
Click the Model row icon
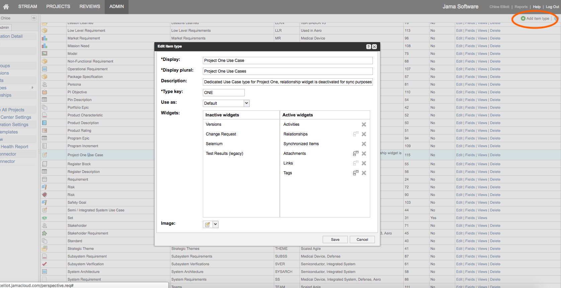[45, 54]
